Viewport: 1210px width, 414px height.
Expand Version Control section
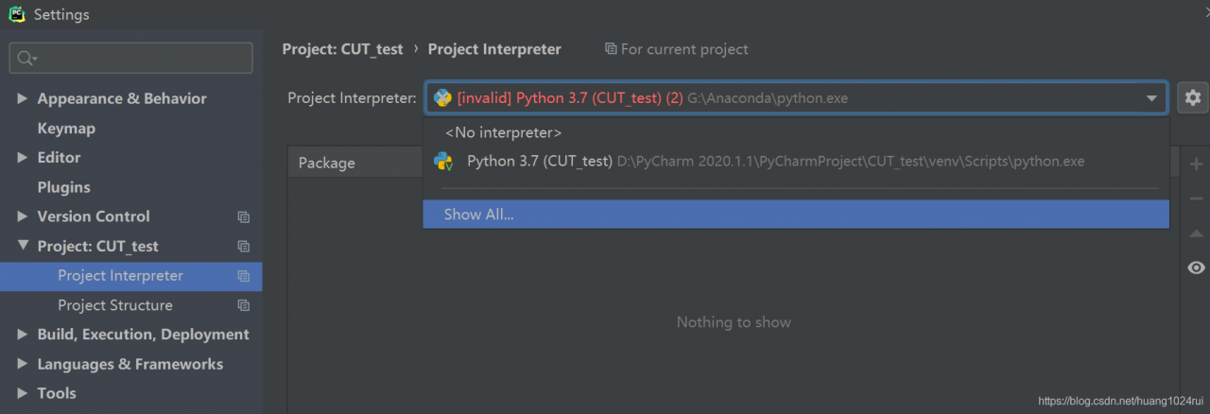pos(23,216)
